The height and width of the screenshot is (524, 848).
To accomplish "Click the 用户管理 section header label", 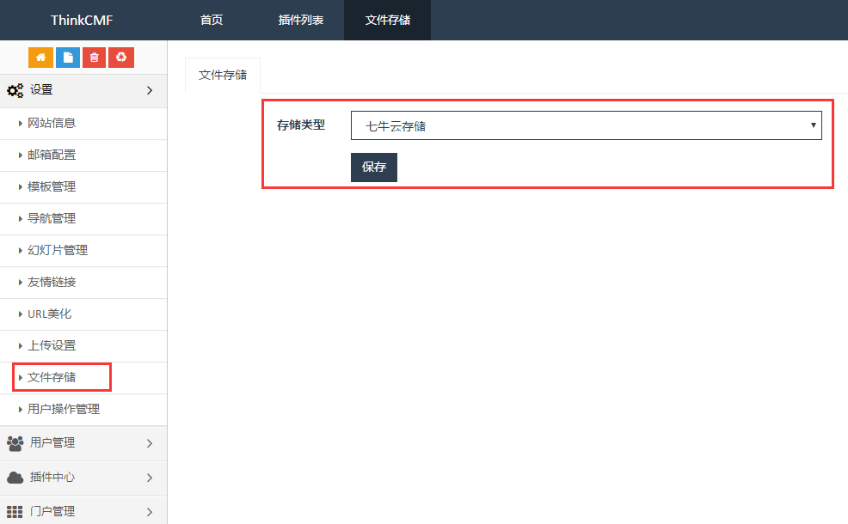I will pyautogui.click(x=52, y=443).
